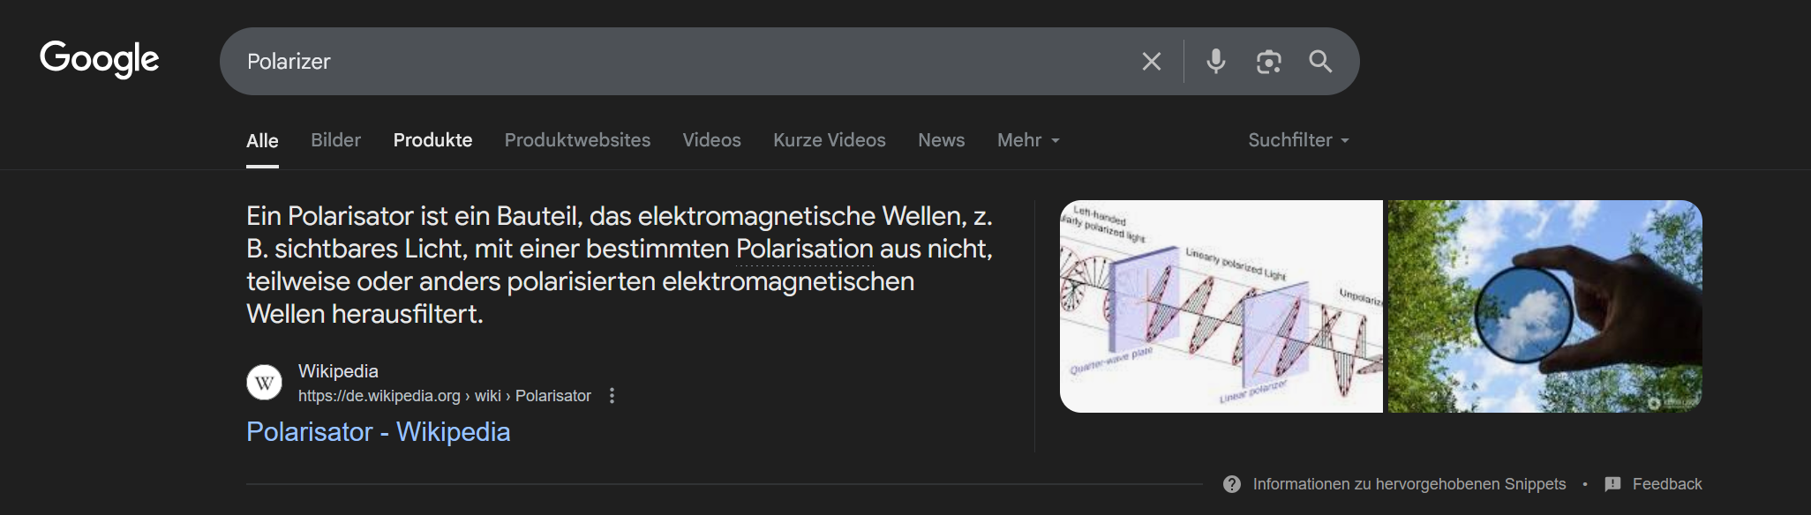This screenshot has height=515, width=1811.
Task: Click the Feedback link
Action: tap(1667, 484)
